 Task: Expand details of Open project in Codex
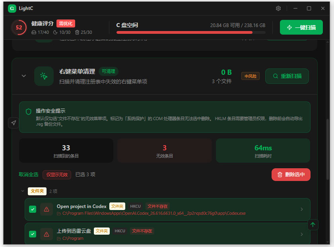pyautogui.click(x=302, y=209)
